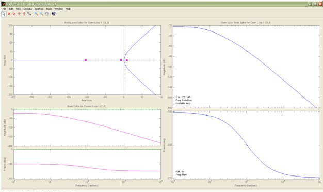Minimize the SISO Design window
Image resolution: width=323 pixels, height=192 pixels.
point(310,4)
